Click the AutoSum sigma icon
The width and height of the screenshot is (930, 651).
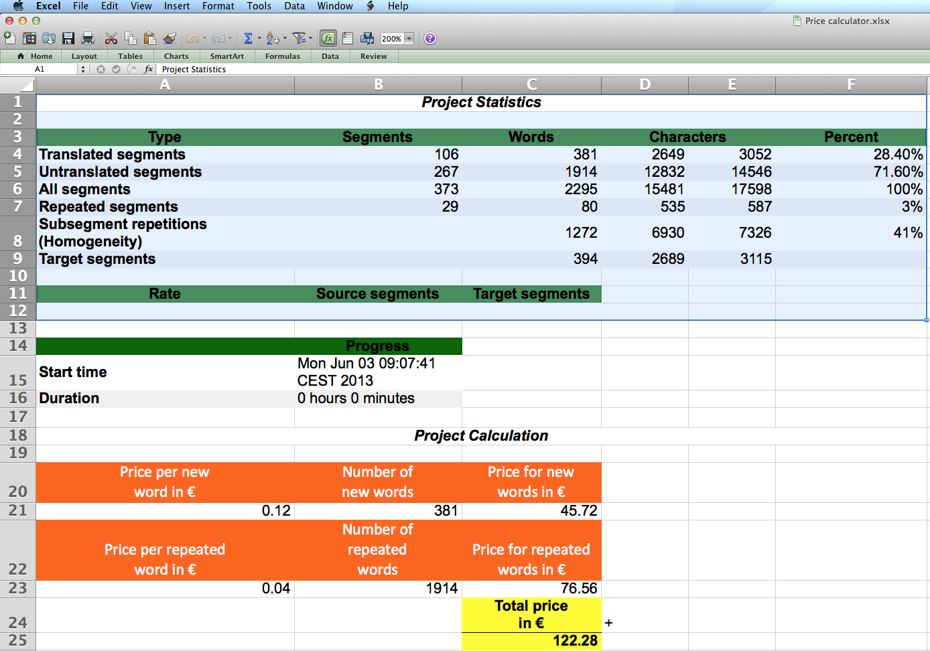coord(248,38)
